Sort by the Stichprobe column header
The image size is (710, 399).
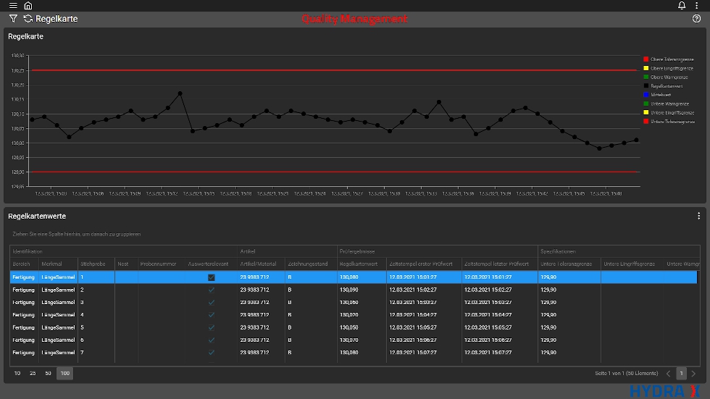[93, 264]
